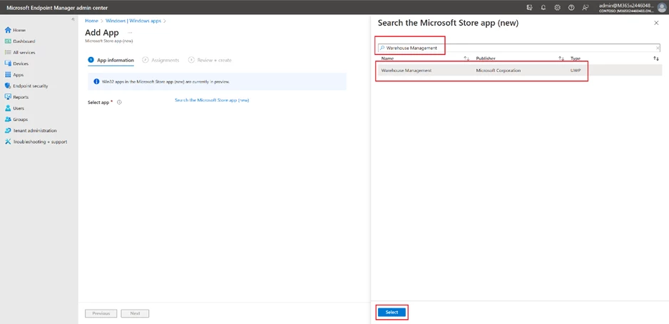669x324 pixels.
Task: Sort results by Type column
Action: tap(576, 58)
